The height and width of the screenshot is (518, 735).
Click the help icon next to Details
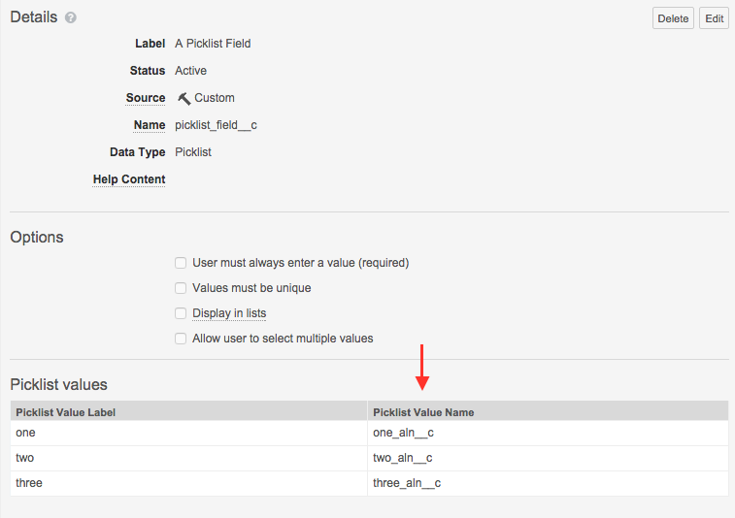point(71,18)
